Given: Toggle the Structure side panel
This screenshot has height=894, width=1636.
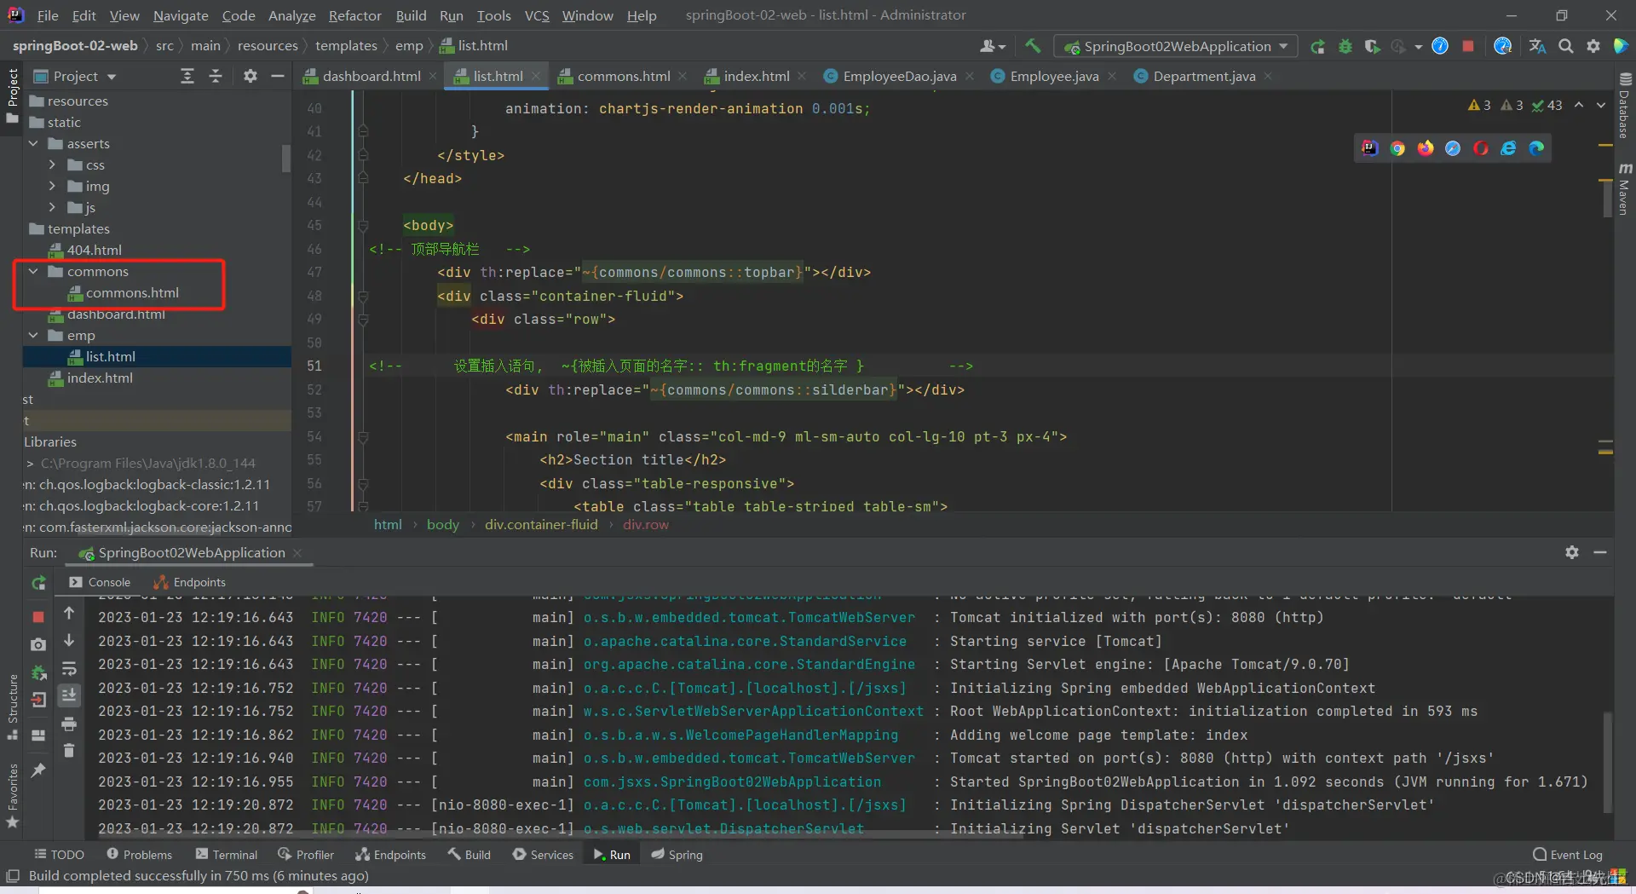Looking at the screenshot, I should 13,707.
